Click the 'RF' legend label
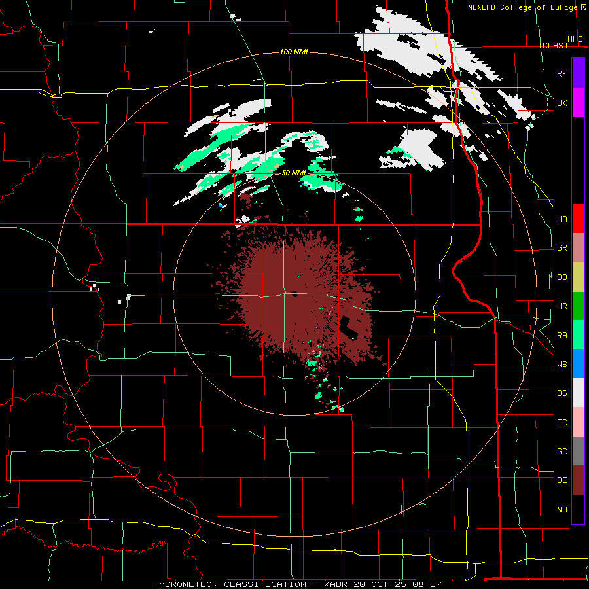Screen dimensions: 589x589 [x=562, y=73]
